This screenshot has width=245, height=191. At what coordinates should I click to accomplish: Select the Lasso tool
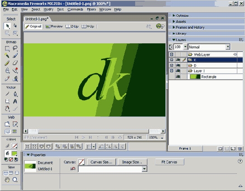pyautogui.click(x=15, y=48)
